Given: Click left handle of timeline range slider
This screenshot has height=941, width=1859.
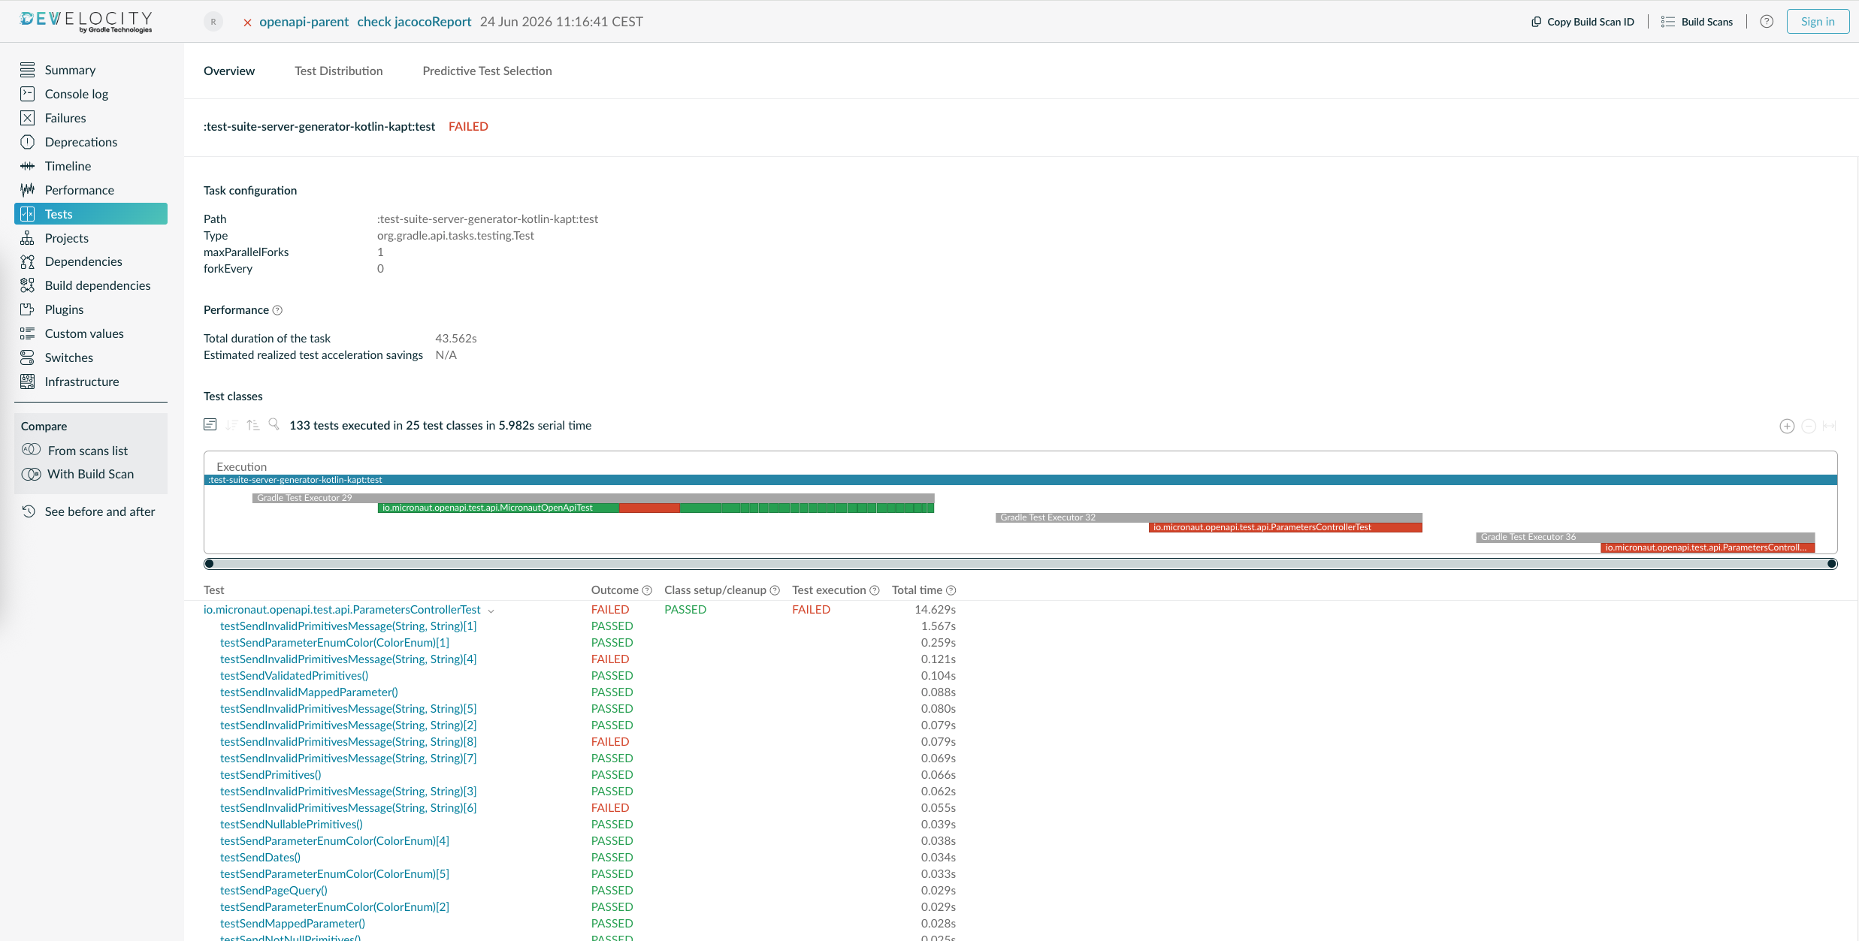Looking at the screenshot, I should point(209,564).
